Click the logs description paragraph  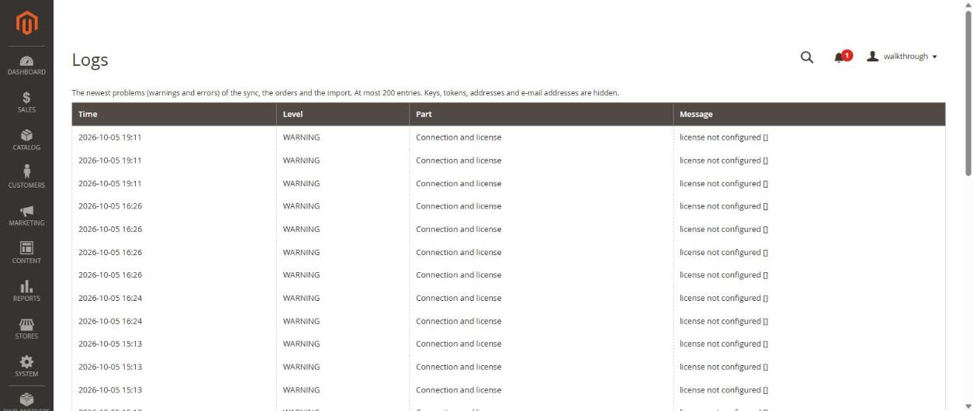[345, 93]
